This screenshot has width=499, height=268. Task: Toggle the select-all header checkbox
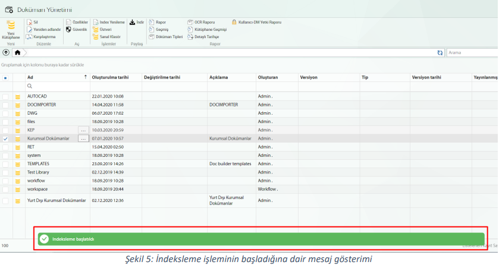5,77
